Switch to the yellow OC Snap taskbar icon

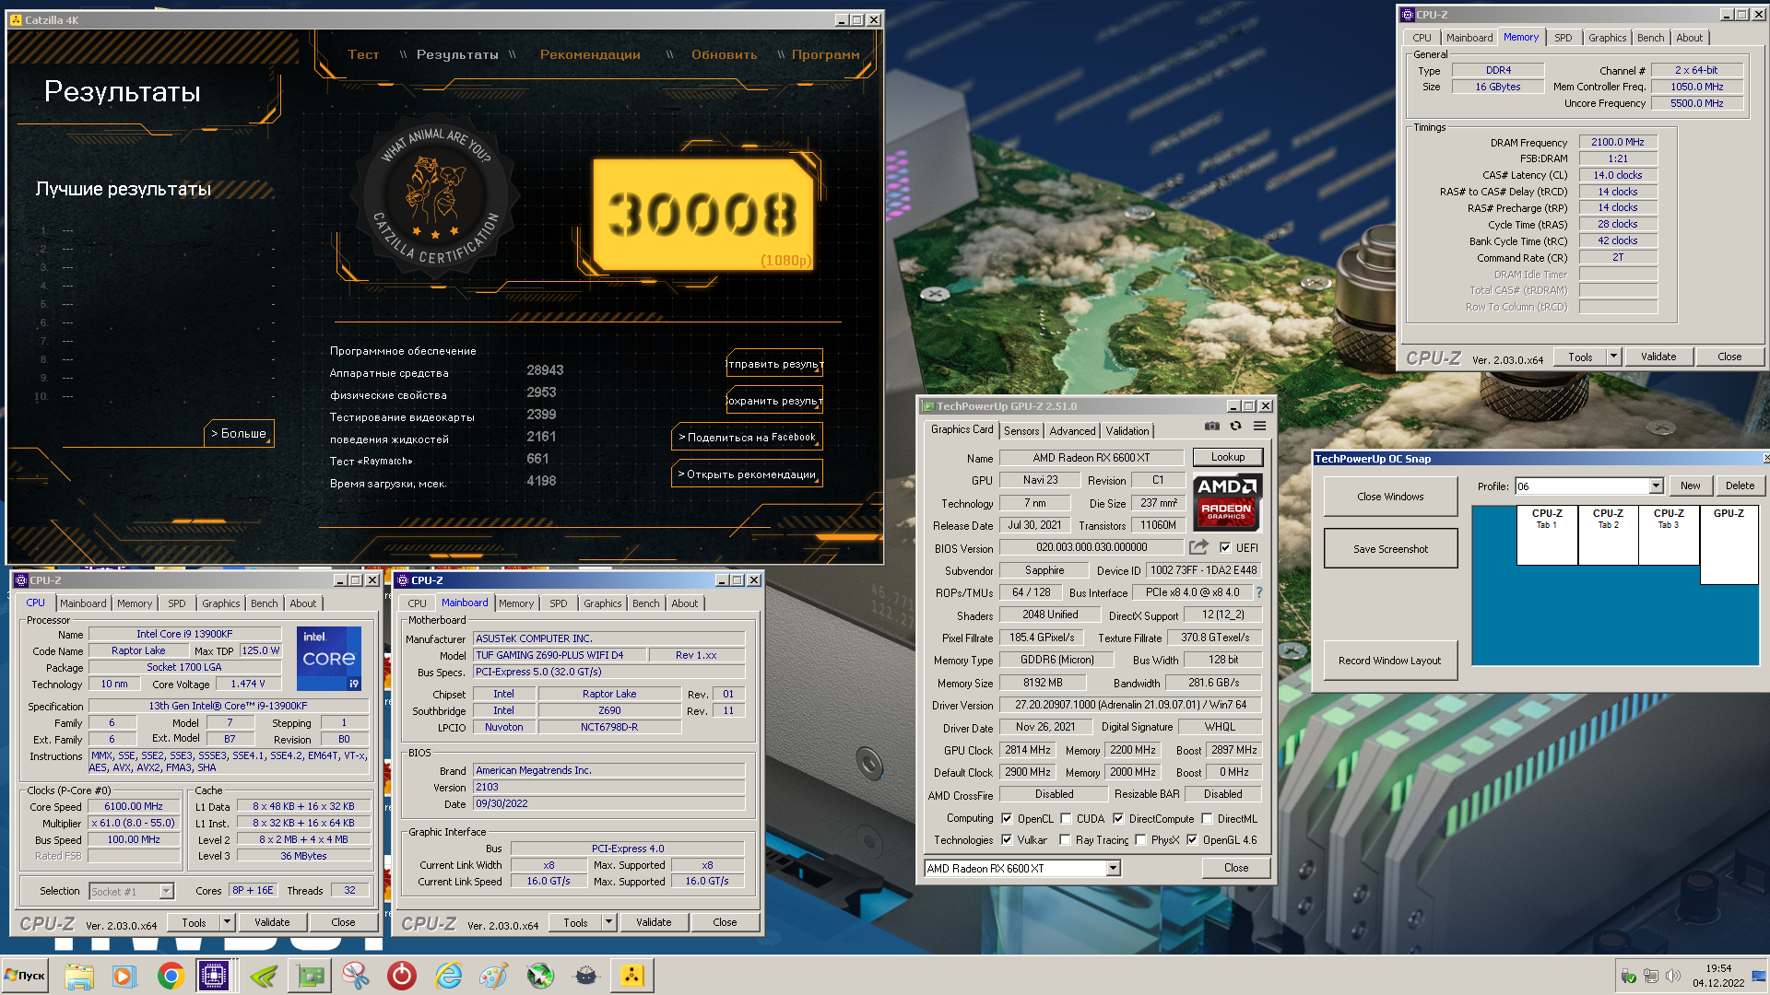pyautogui.click(x=632, y=976)
